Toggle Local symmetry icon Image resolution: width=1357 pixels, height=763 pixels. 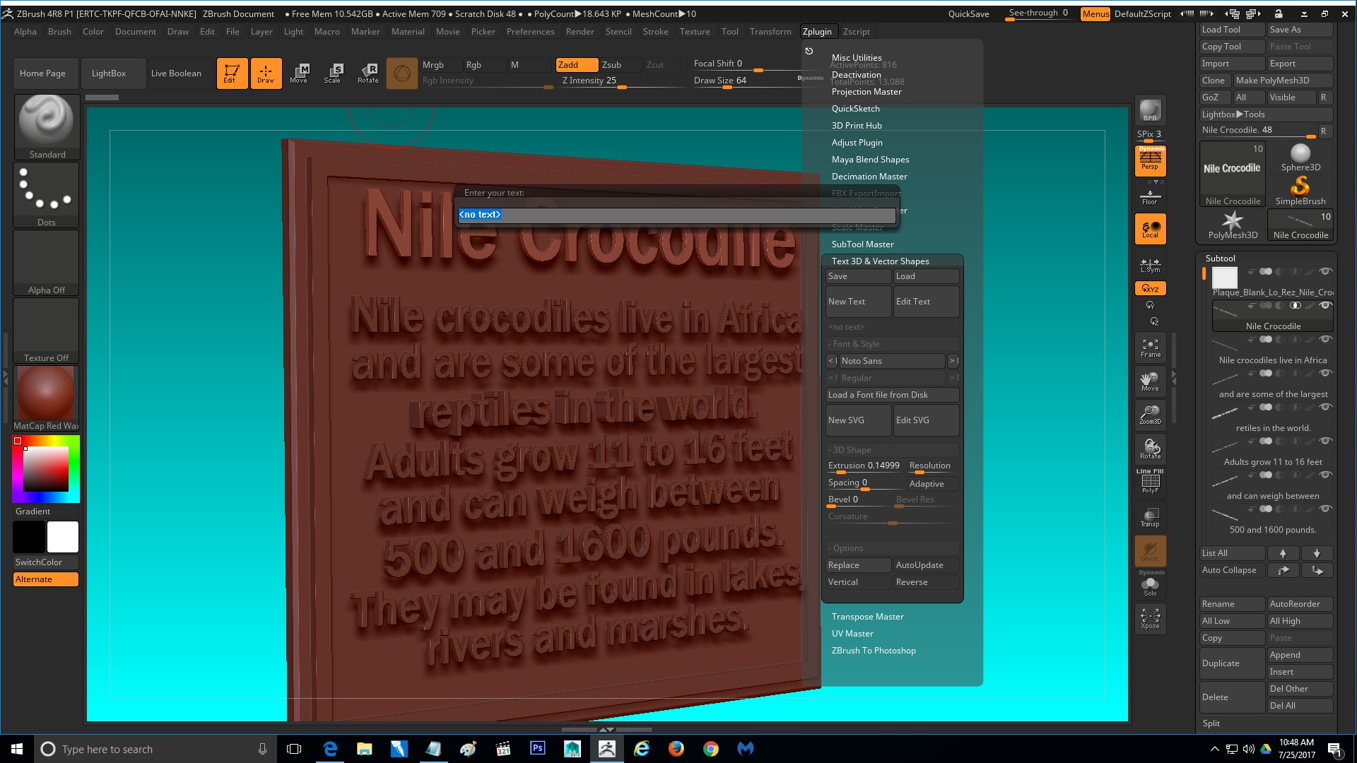1150,229
